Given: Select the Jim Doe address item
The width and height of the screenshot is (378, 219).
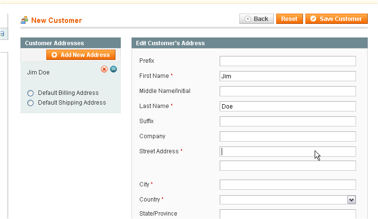Looking at the screenshot, I should coord(38,73).
